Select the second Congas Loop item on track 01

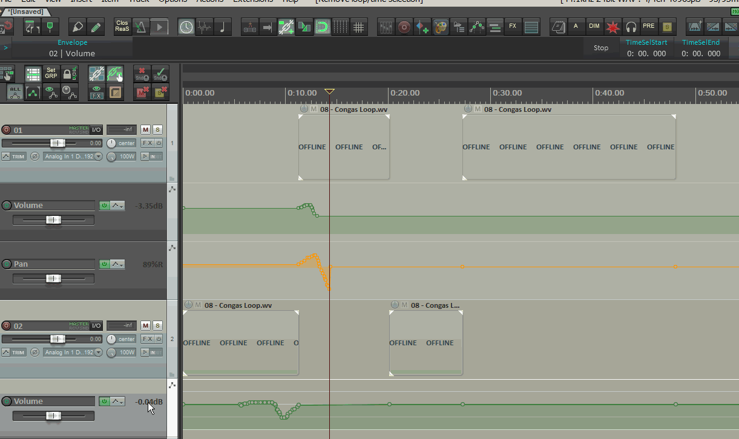[569, 146]
